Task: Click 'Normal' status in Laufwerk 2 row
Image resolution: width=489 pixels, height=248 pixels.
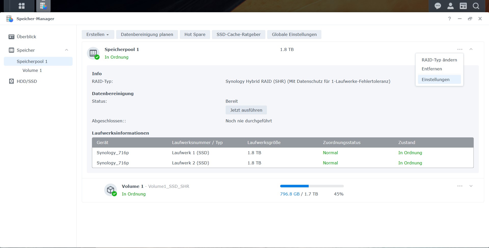Action: (330, 163)
